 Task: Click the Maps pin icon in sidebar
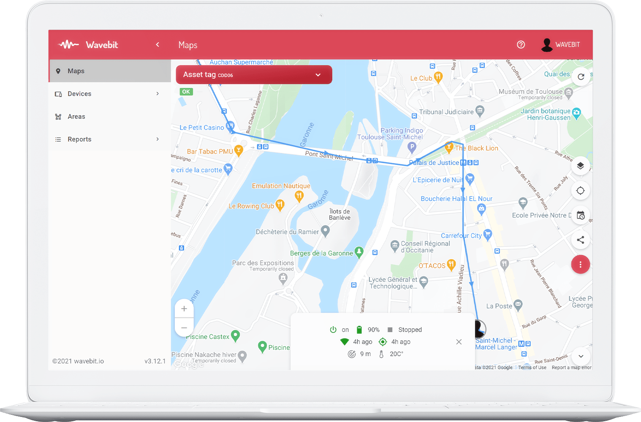[x=58, y=71]
